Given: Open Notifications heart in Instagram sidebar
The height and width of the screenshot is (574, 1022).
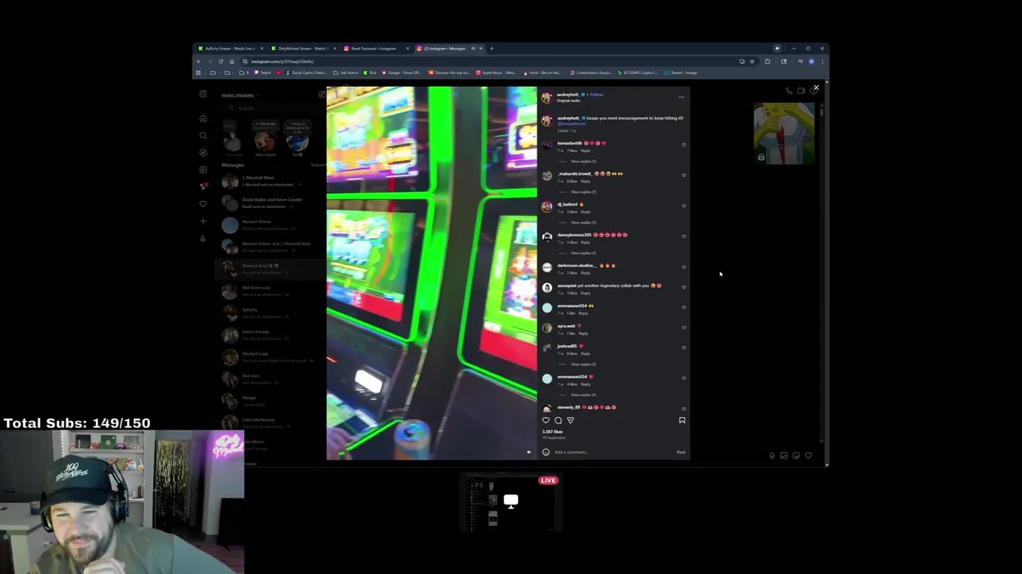Looking at the screenshot, I should point(203,204).
